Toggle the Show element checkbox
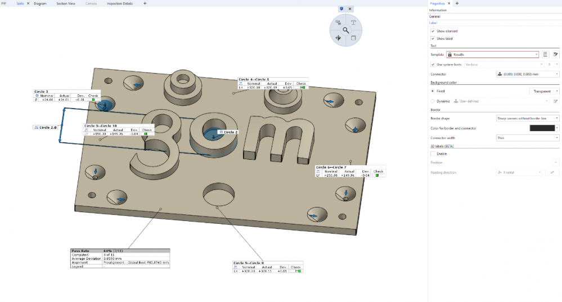 432,31
